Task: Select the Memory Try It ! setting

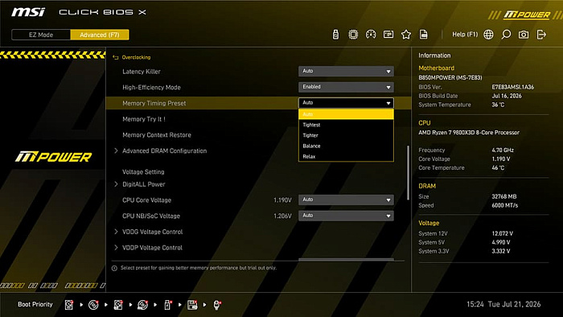Action: tap(144, 119)
